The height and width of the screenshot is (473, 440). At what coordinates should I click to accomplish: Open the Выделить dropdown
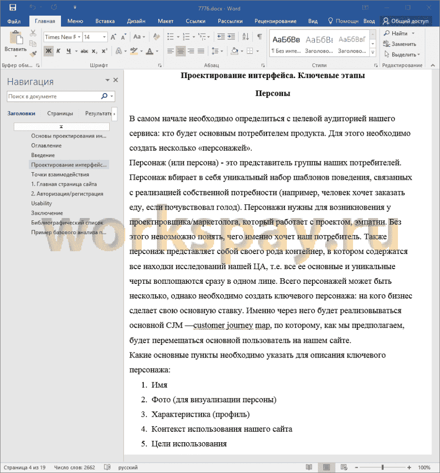(x=402, y=54)
